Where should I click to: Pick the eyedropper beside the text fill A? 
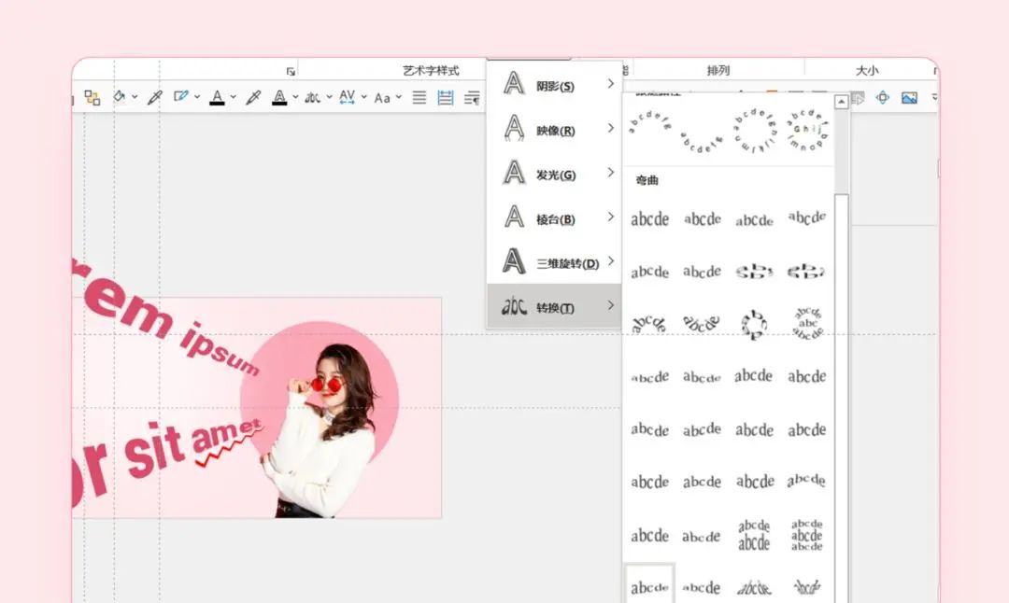253,98
